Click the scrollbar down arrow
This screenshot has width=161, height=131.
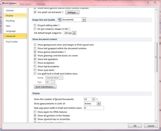(x=156, y=121)
